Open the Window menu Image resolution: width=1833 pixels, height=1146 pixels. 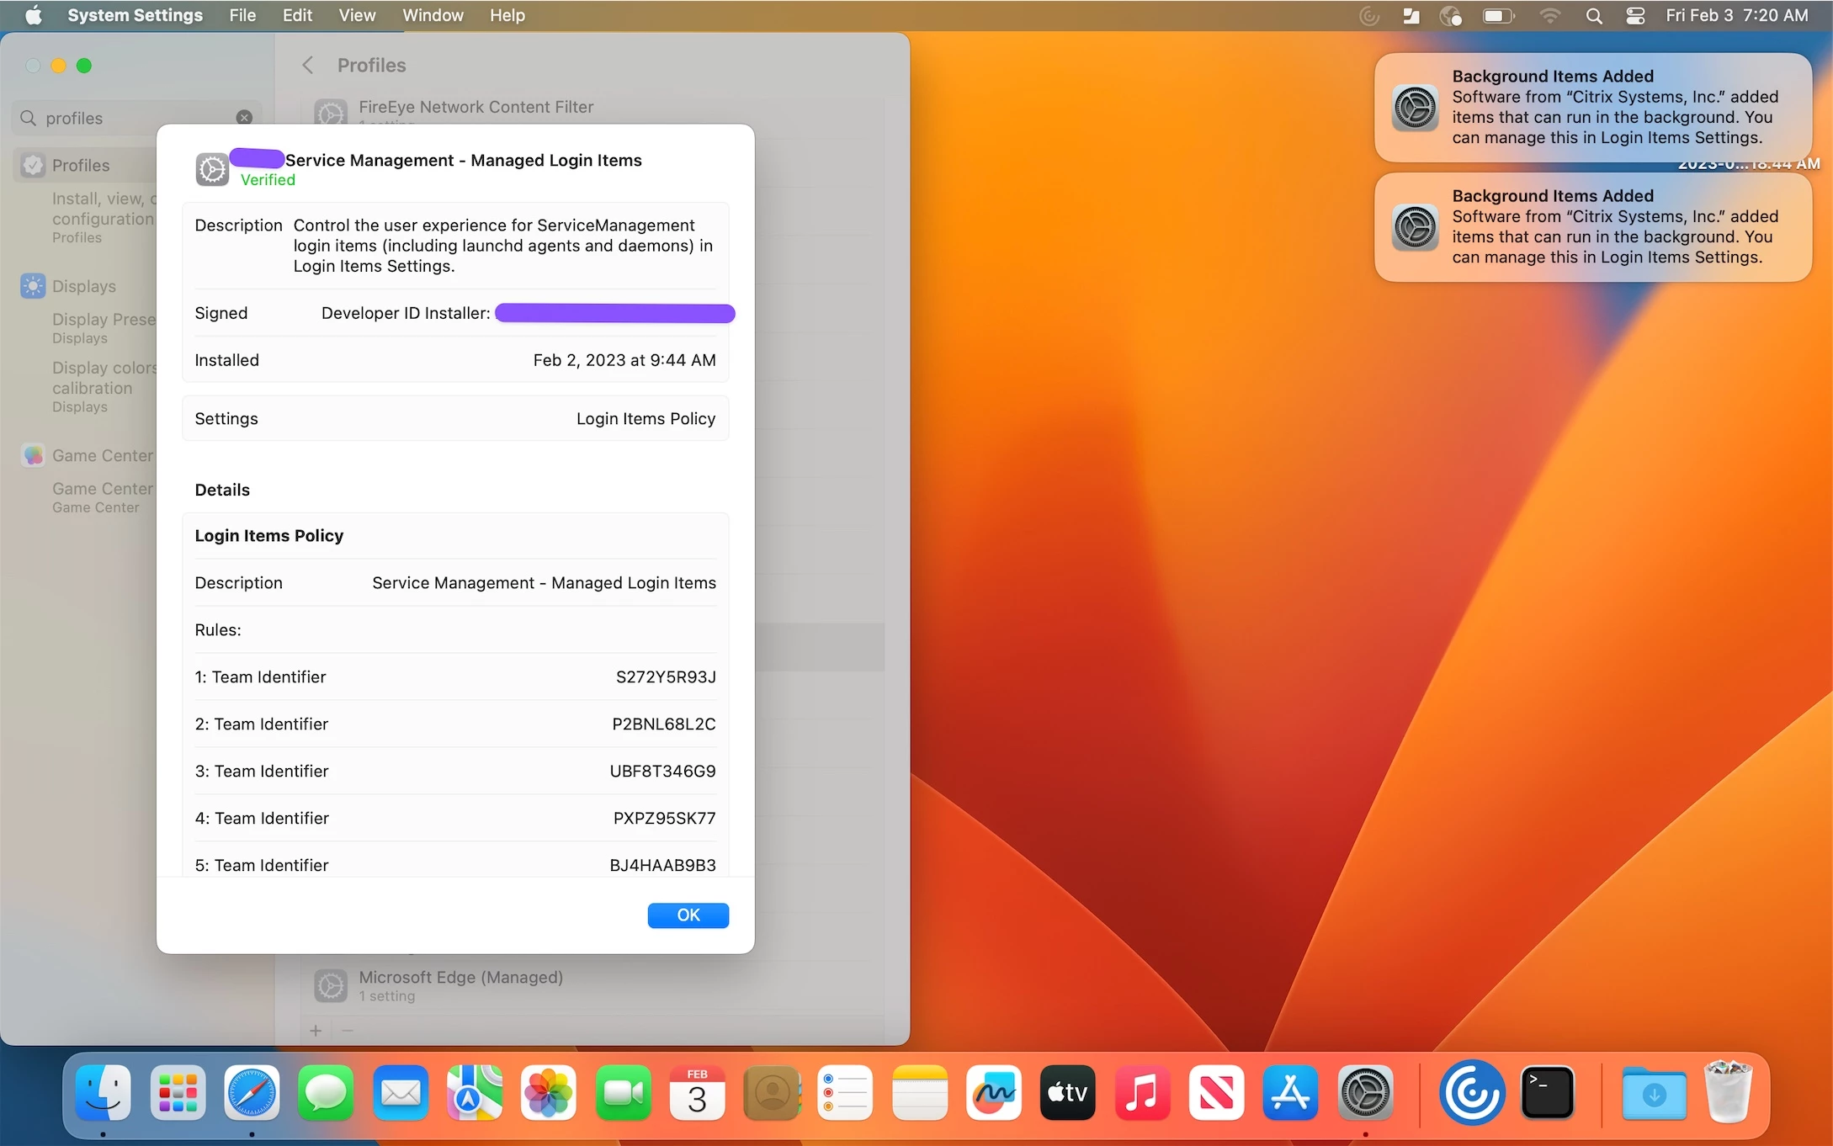pyautogui.click(x=433, y=15)
